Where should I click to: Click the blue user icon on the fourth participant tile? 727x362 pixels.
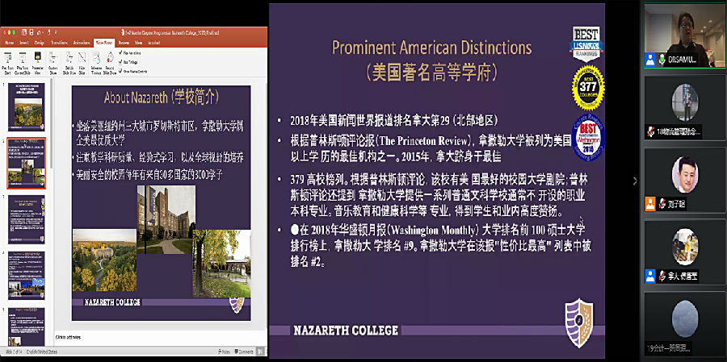tap(650, 277)
